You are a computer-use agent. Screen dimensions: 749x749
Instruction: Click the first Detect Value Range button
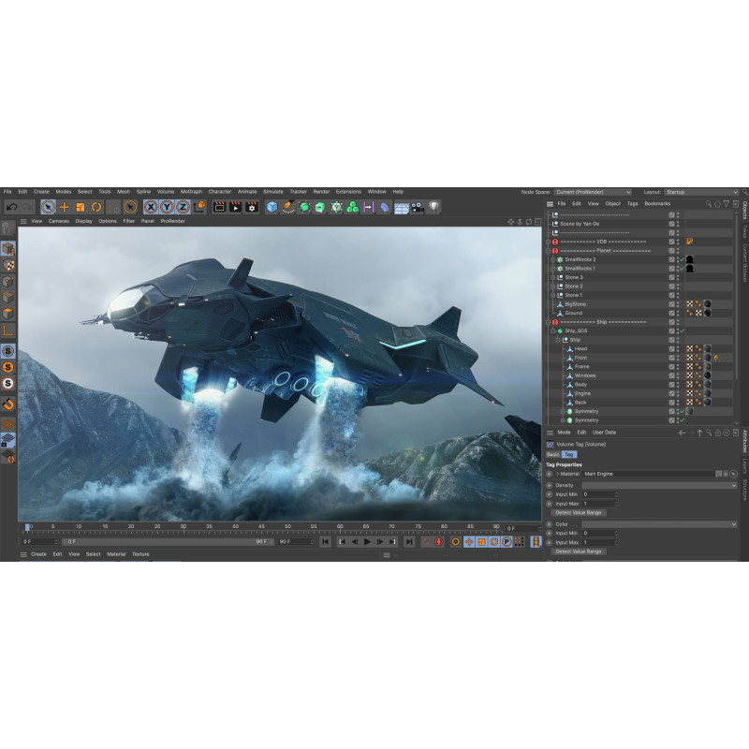click(x=578, y=512)
